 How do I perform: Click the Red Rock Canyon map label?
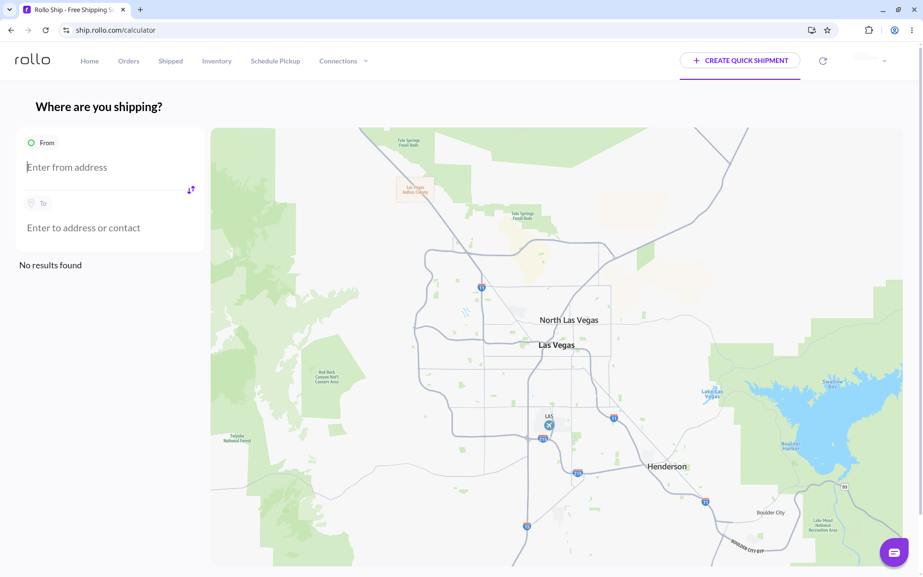coord(327,377)
